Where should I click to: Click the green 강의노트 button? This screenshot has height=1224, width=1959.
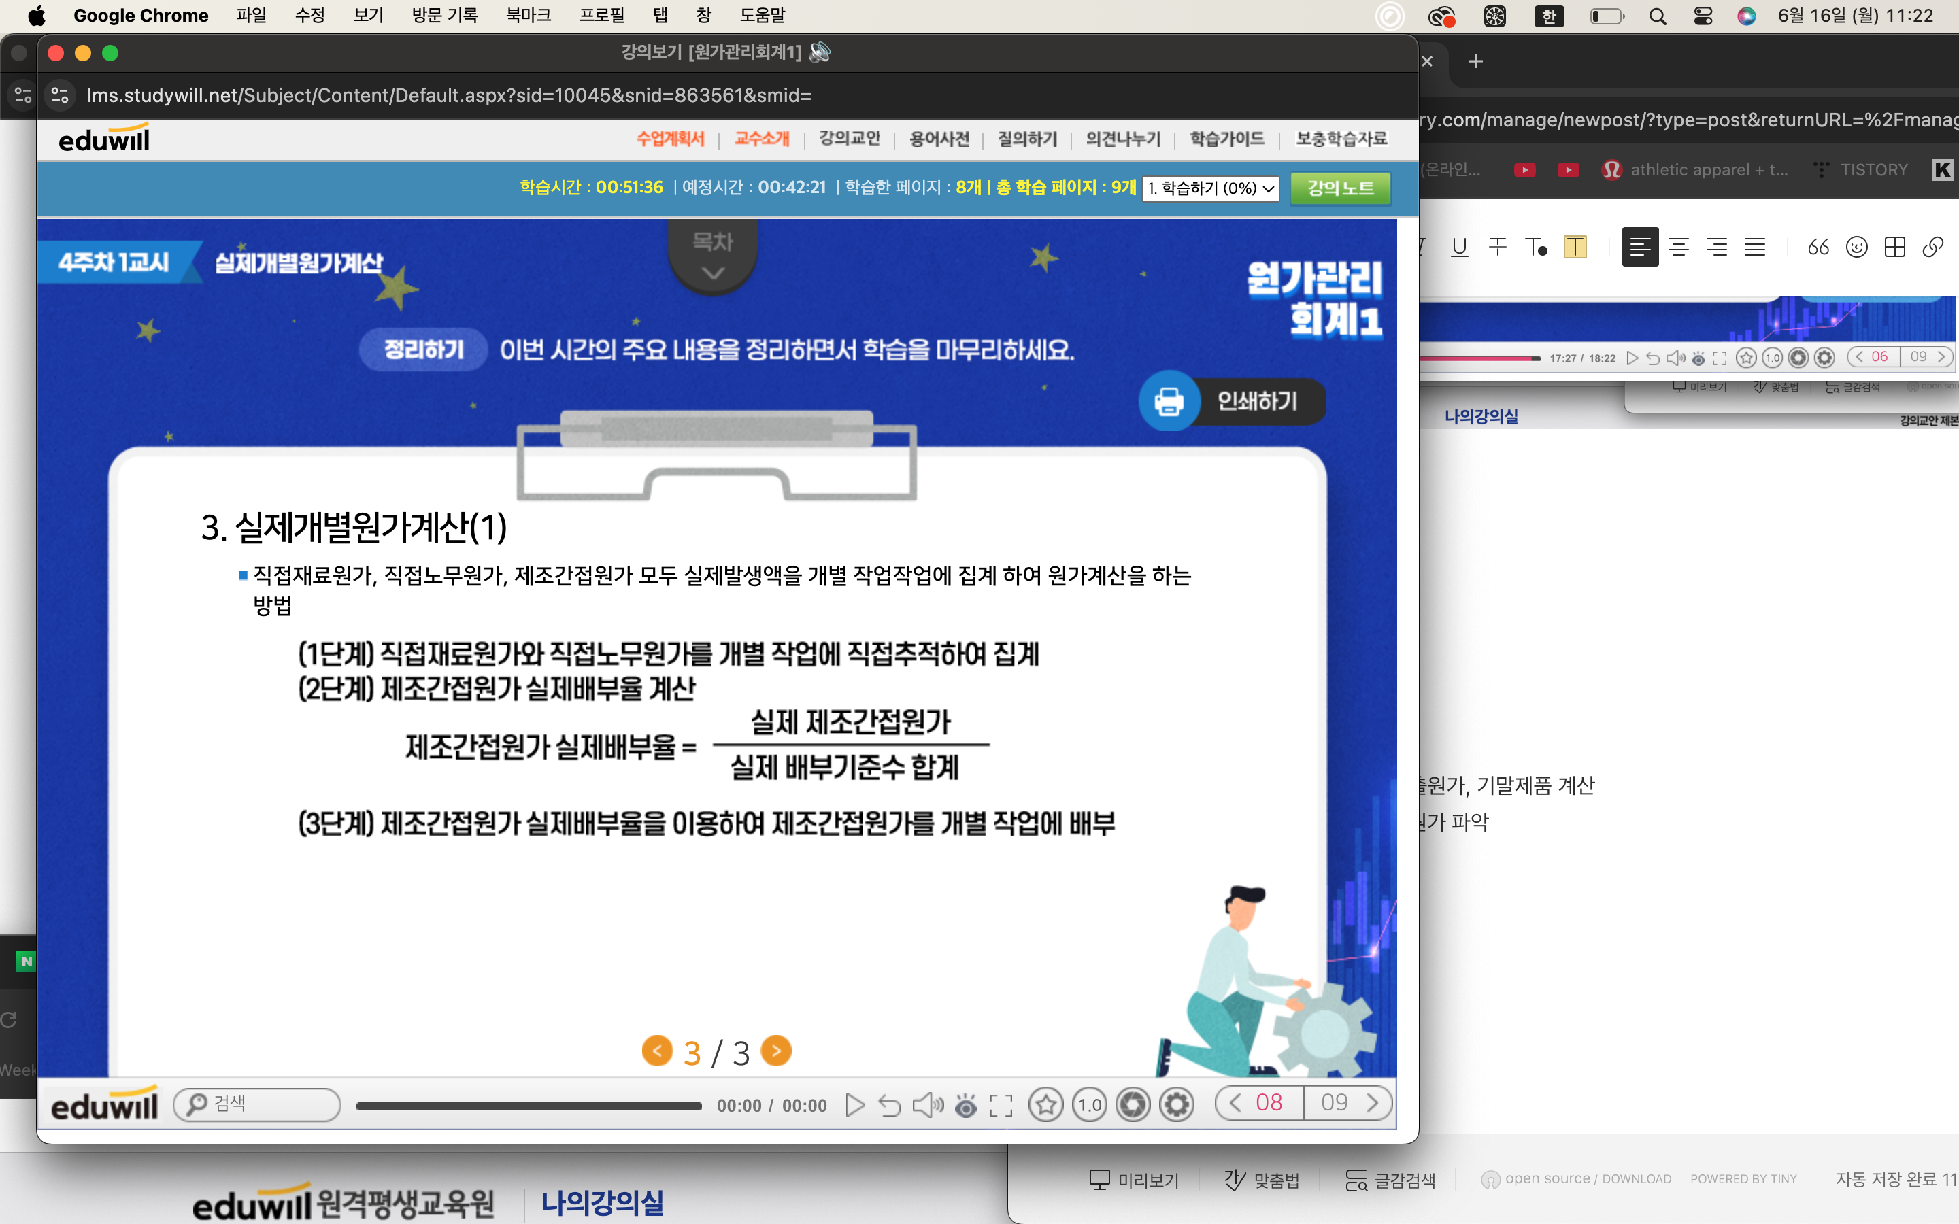coord(1340,188)
